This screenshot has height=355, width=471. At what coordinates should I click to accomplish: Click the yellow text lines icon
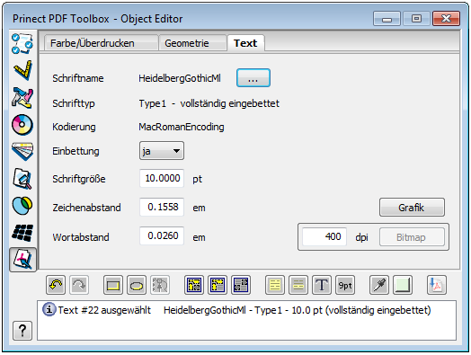tap(275, 285)
